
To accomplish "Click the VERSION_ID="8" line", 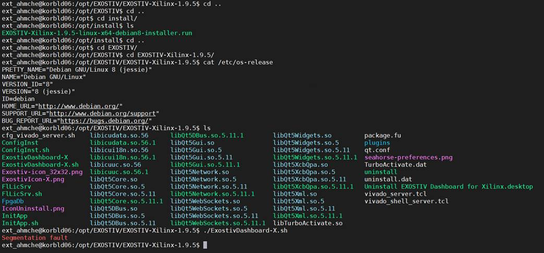I will coord(28,84).
